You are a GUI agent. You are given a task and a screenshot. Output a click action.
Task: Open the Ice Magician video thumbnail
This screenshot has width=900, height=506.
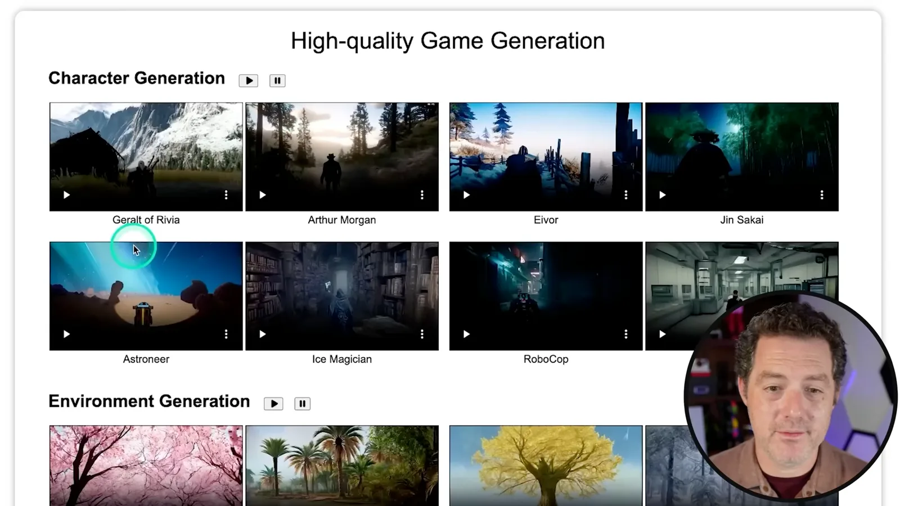pyautogui.click(x=342, y=296)
